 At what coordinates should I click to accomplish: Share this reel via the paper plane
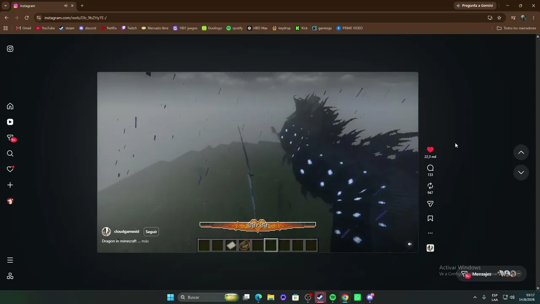click(430, 204)
